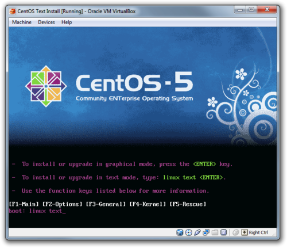Click the USB devices status icon
The height and width of the screenshot is (248, 287).
coord(197,232)
